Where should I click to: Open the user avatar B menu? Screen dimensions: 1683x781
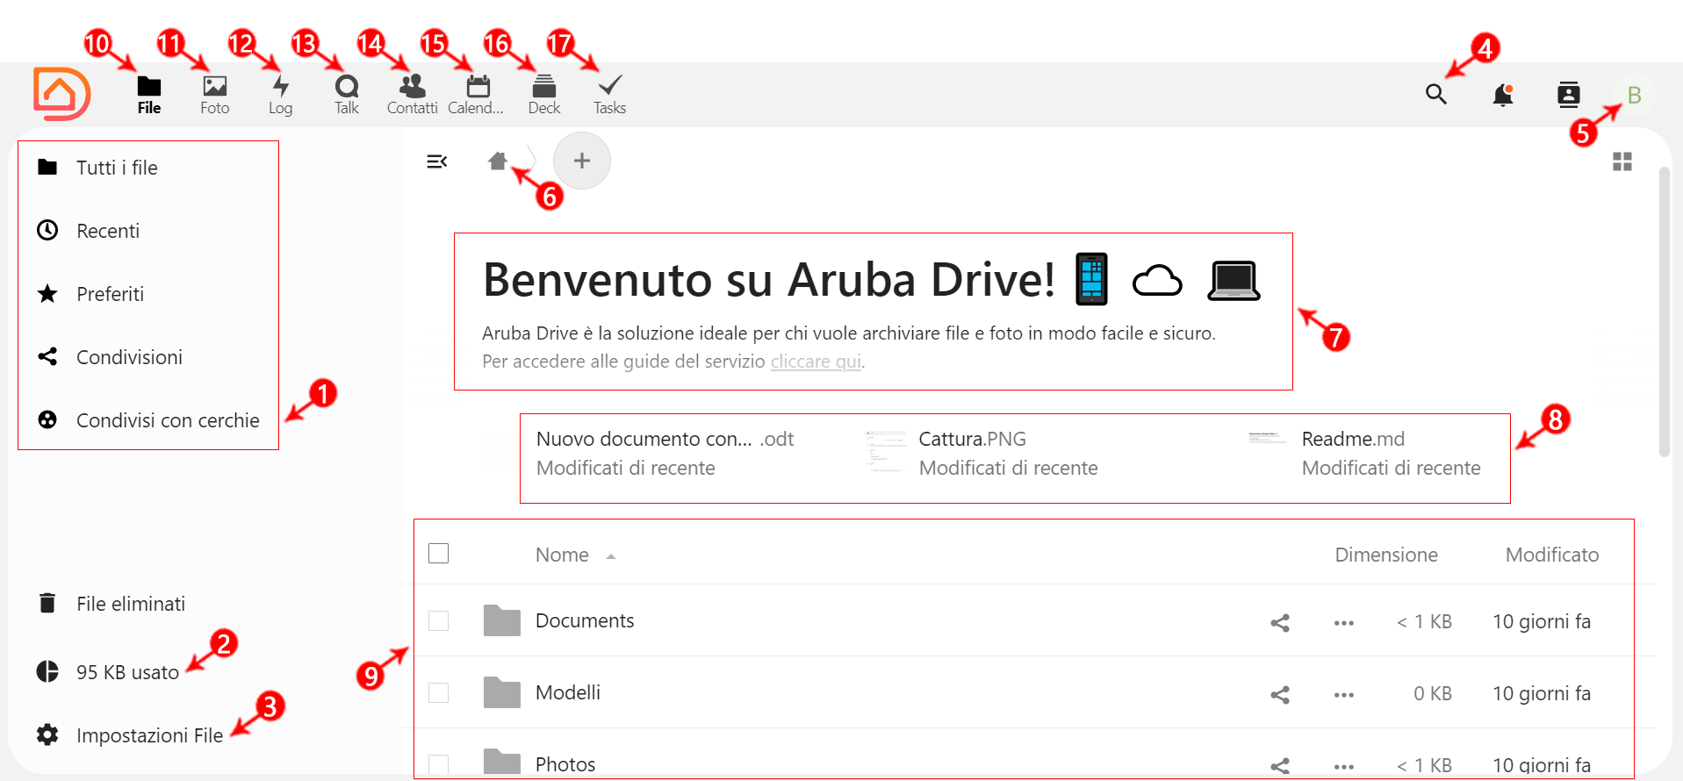coord(1635,95)
